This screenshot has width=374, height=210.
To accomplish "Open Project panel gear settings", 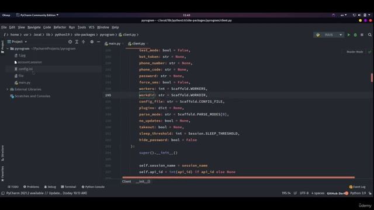I will (92, 41).
